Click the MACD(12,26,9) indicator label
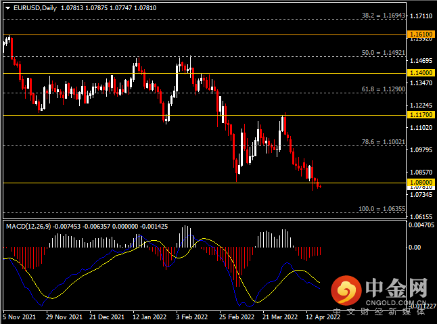Screen dimensions: 437x324 point(28,227)
